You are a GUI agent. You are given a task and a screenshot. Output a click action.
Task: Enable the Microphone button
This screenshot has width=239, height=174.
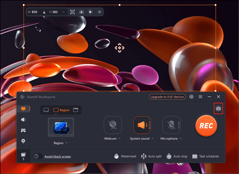[x=171, y=125]
